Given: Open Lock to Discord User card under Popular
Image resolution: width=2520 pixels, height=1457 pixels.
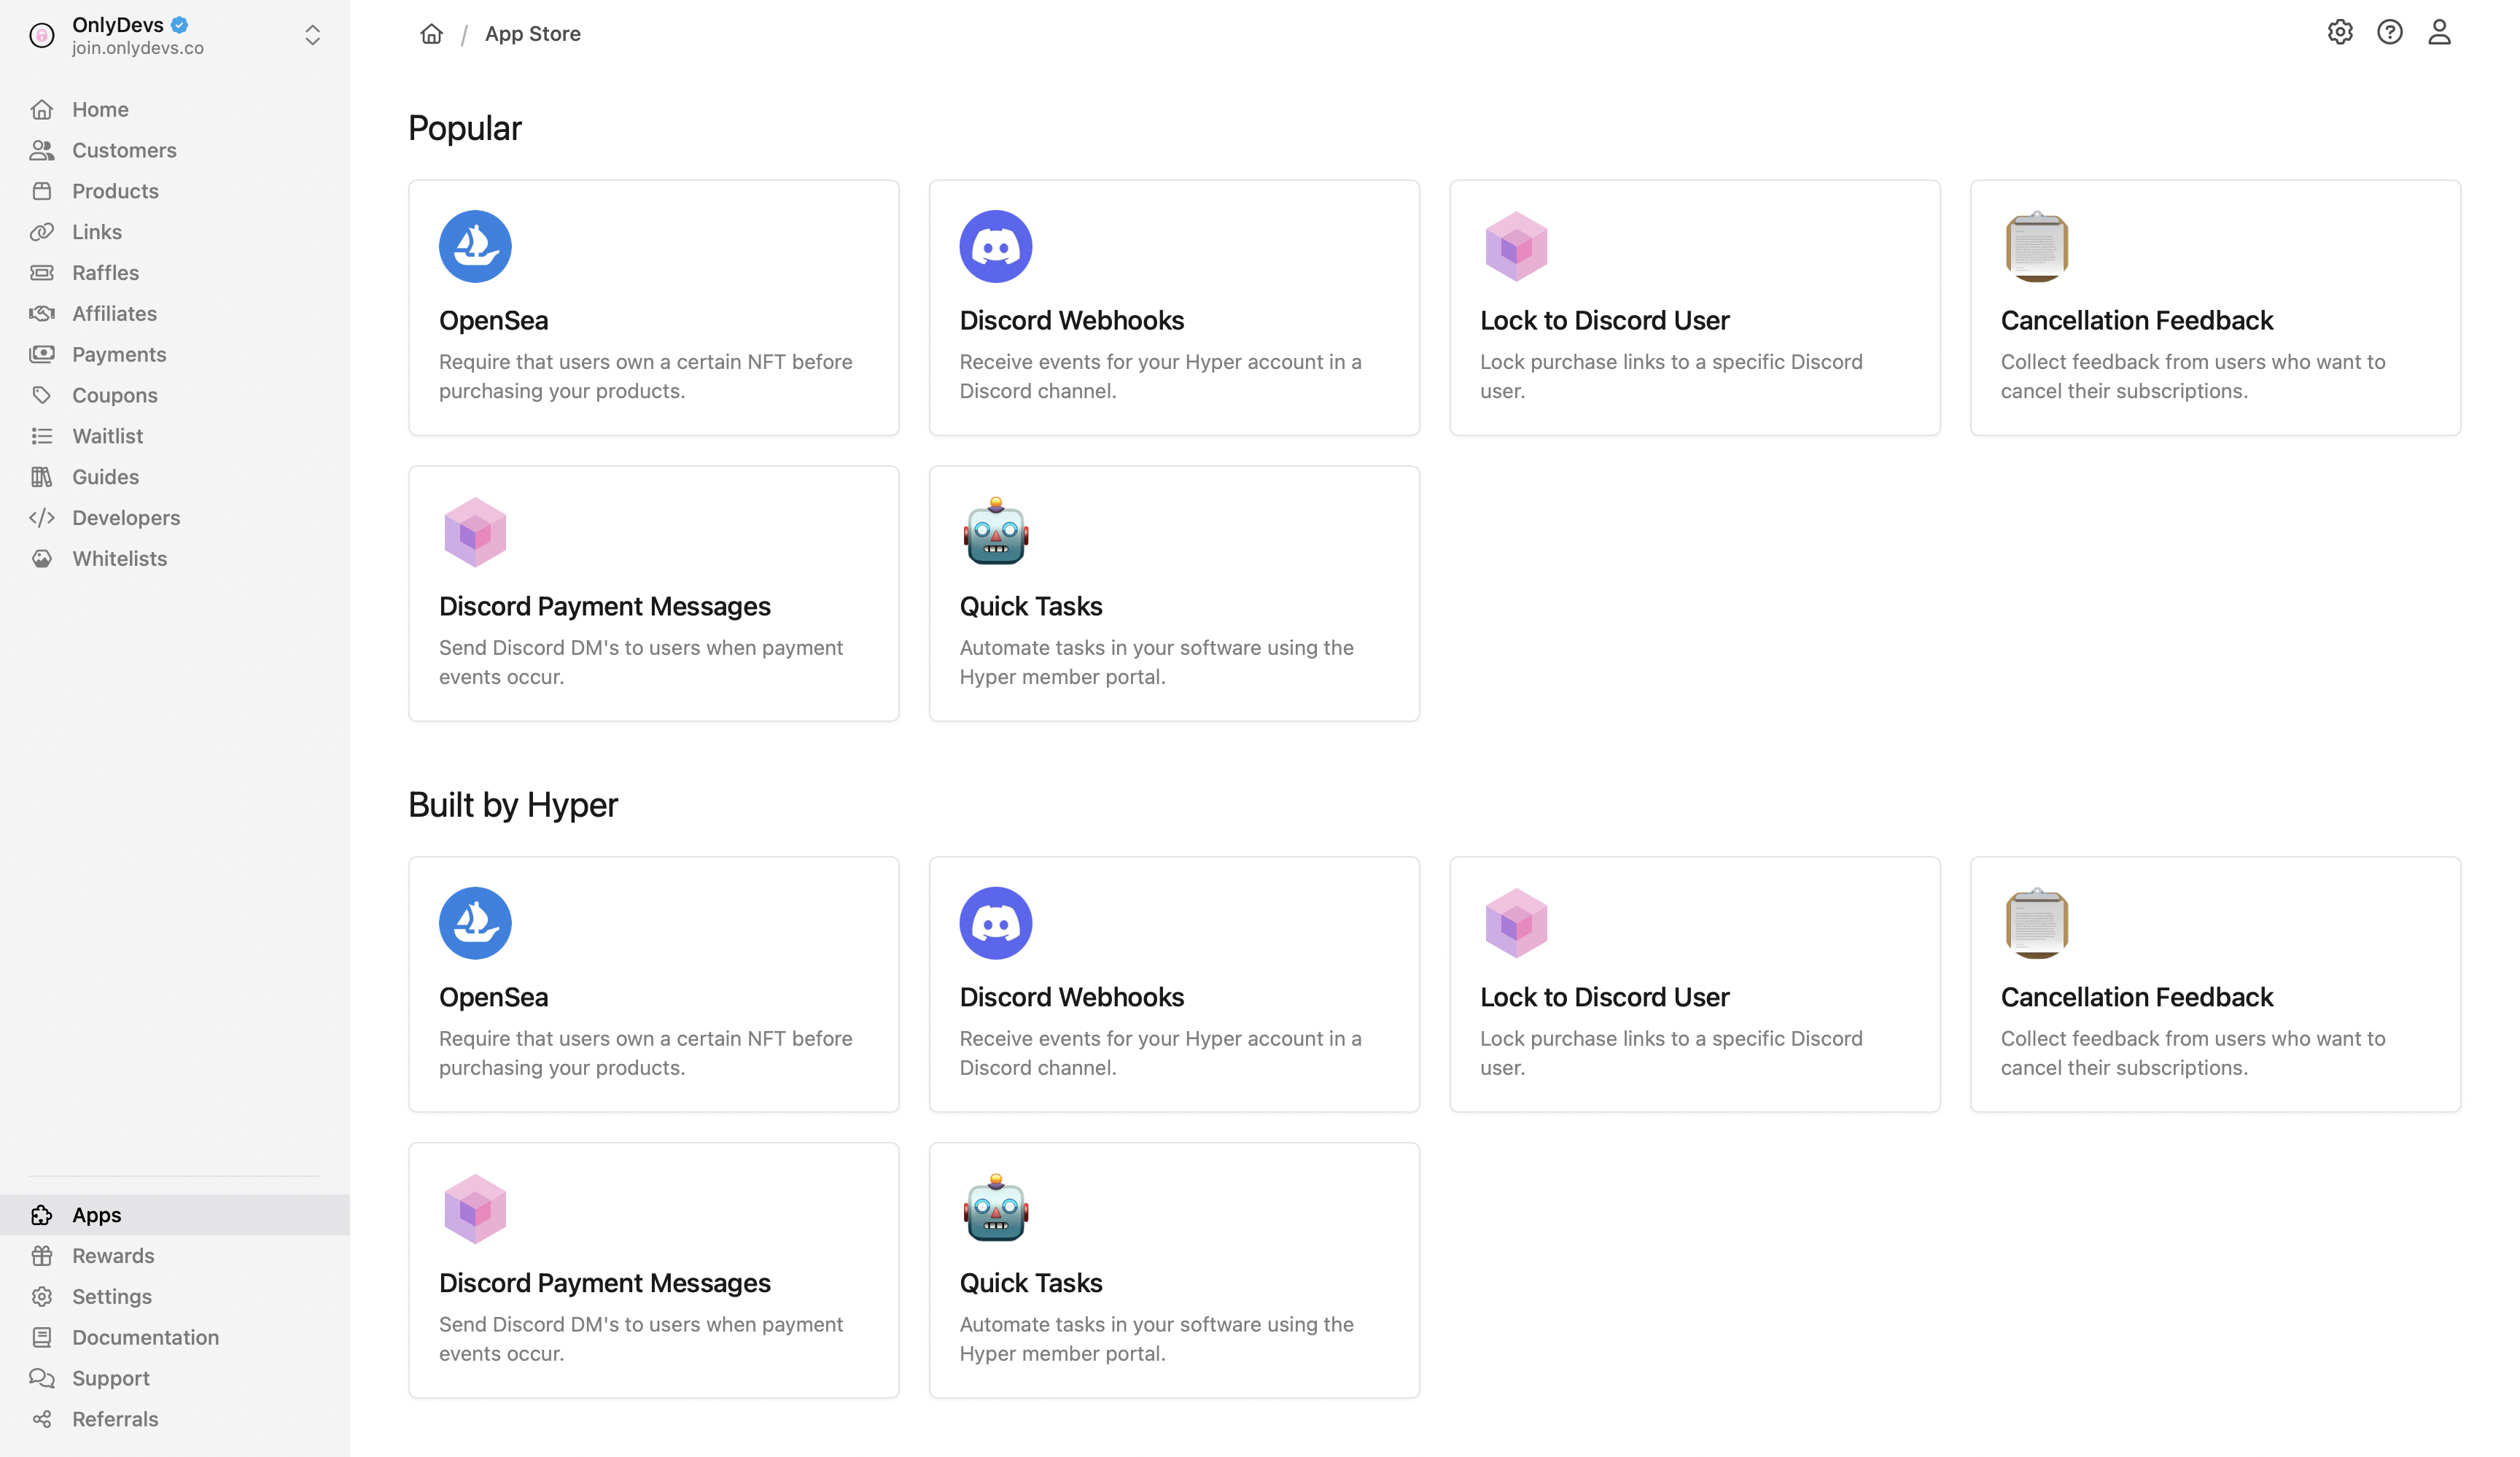Looking at the screenshot, I should (x=1694, y=308).
